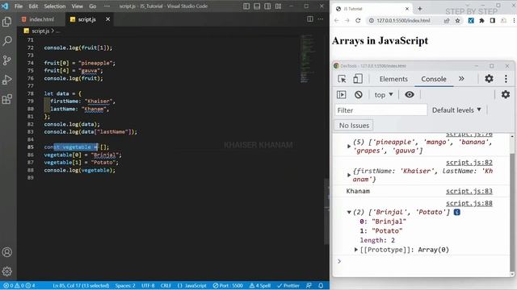Open the Search view in activity bar
The image size is (517, 290).
tap(7, 41)
